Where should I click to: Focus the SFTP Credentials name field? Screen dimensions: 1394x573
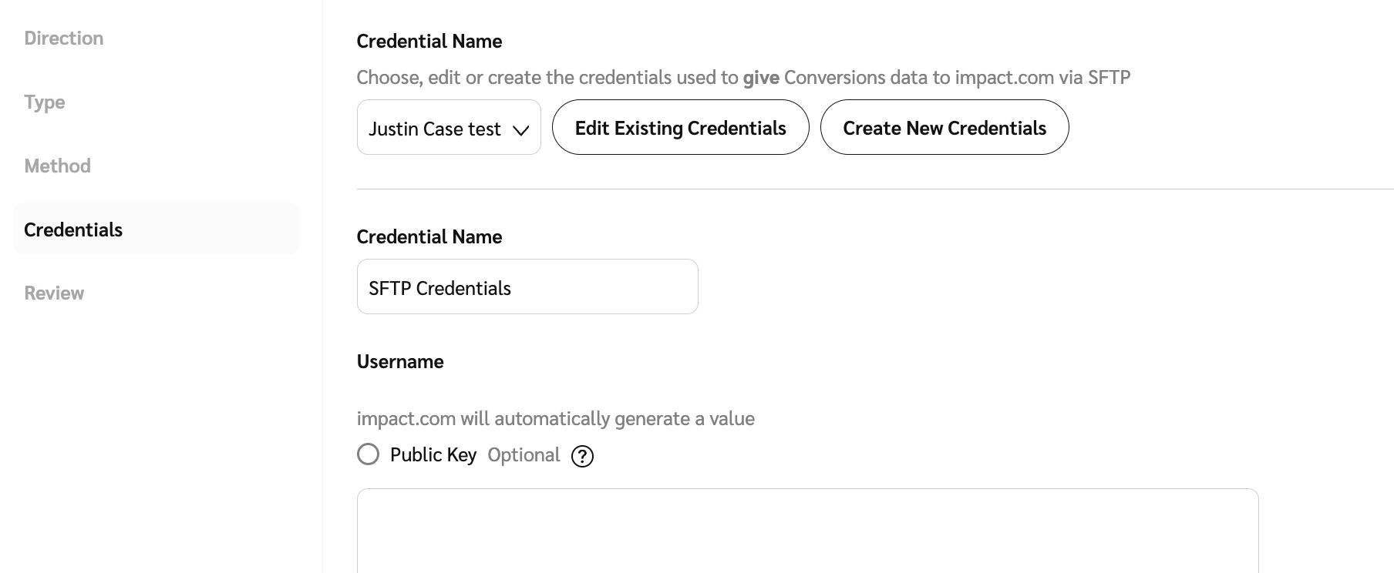point(527,287)
